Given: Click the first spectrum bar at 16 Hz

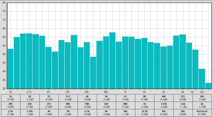Looking at the screenshot, I should coord(10,69).
